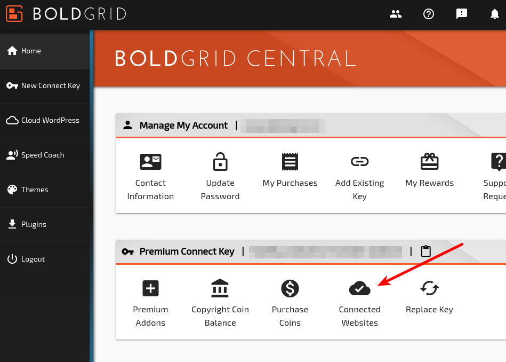Viewport: 506px width, 362px height.
Task: Open the notifications bell
Action: (495, 14)
